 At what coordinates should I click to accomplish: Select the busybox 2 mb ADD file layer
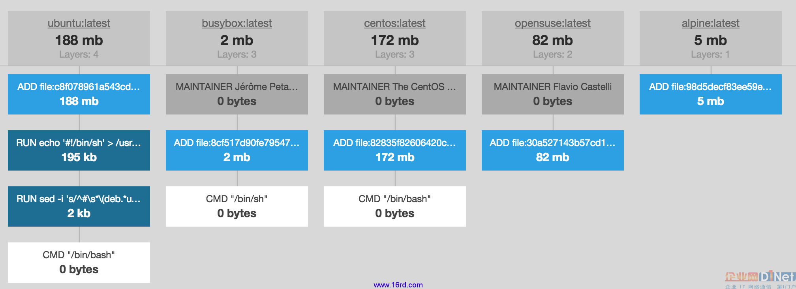tap(237, 150)
